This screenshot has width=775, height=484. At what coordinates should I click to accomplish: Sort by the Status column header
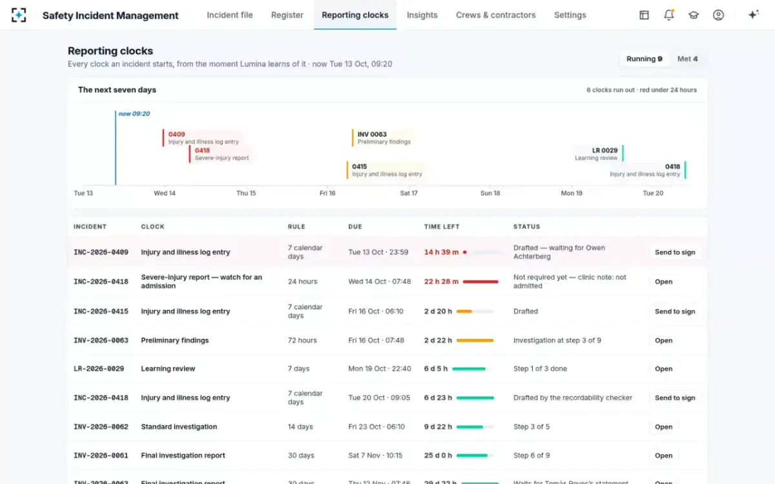pyautogui.click(x=526, y=227)
